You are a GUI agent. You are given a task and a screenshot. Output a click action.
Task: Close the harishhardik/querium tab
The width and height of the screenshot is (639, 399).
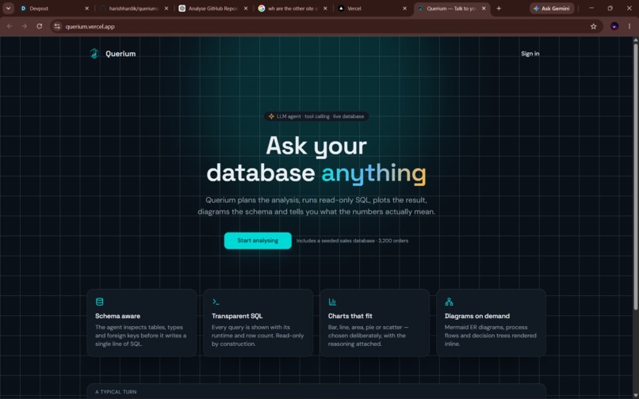[166, 8]
